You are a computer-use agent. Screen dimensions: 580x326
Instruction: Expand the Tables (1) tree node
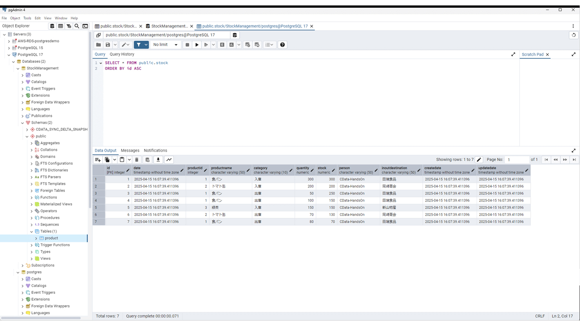(x=32, y=231)
